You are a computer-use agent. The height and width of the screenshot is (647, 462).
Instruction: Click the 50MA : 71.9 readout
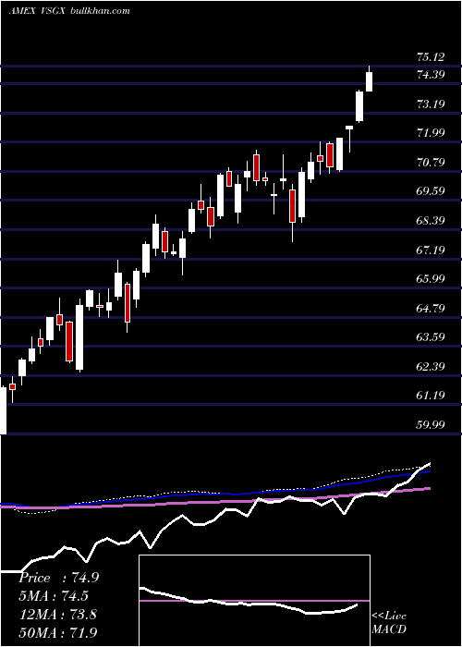click(x=58, y=632)
